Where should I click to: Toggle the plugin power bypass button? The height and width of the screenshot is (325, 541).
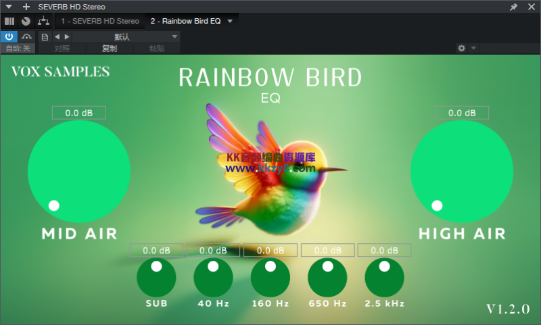point(9,36)
